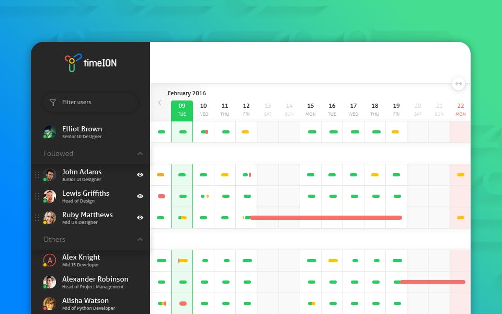Click Elliot Brown's green marker on 09 TUE
This screenshot has width=502, height=314.
(x=183, y=132)
